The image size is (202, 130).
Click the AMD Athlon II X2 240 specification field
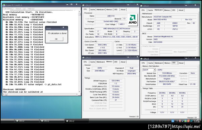[x=116, y=29]
